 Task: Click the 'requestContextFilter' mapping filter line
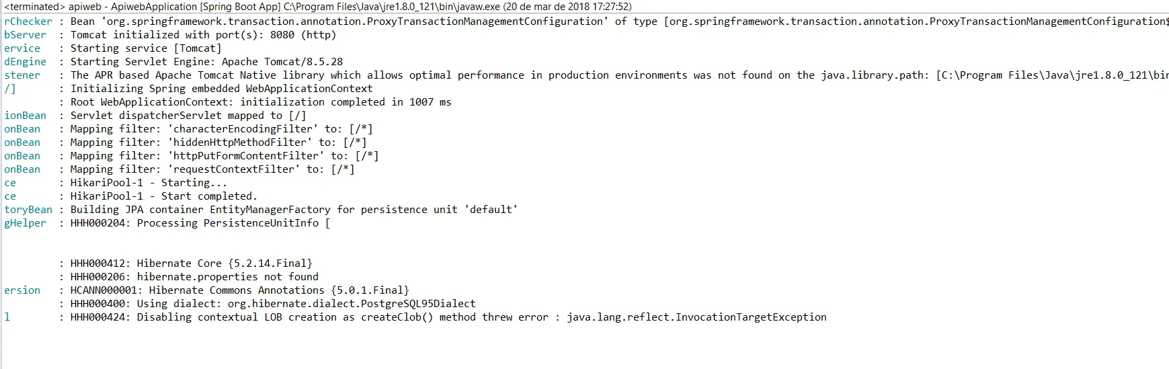(x=212, y=169)
